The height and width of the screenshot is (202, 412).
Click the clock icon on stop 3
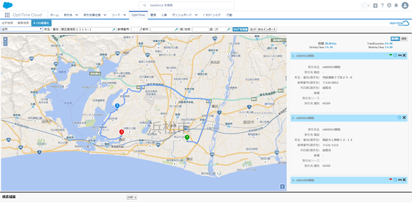(395, 180)
